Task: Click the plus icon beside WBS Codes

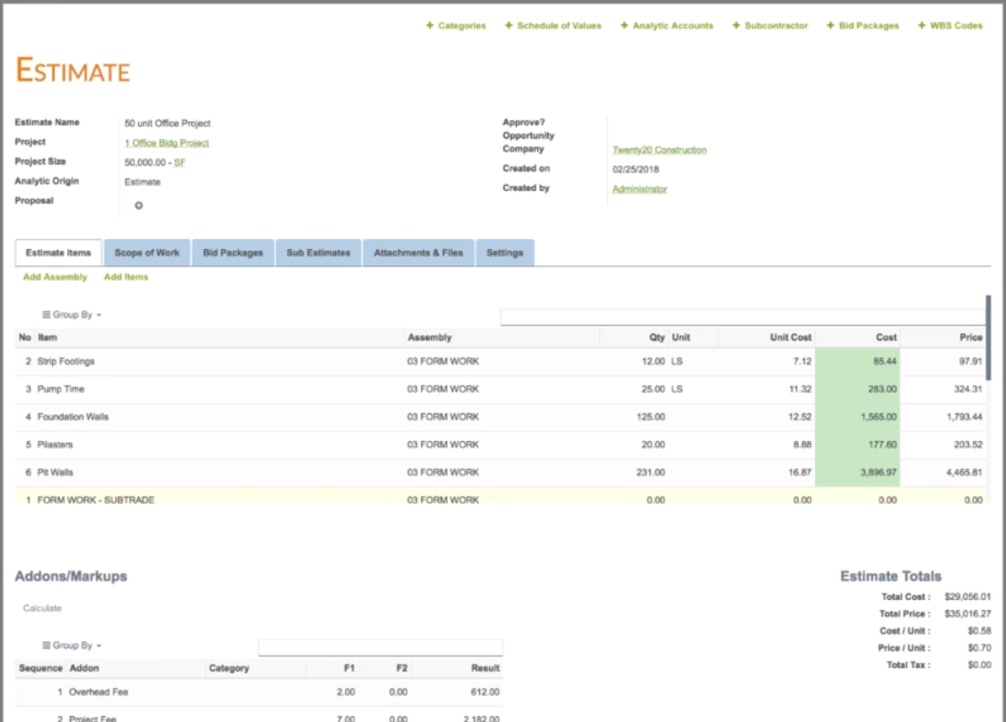Action: click(922, 25)
